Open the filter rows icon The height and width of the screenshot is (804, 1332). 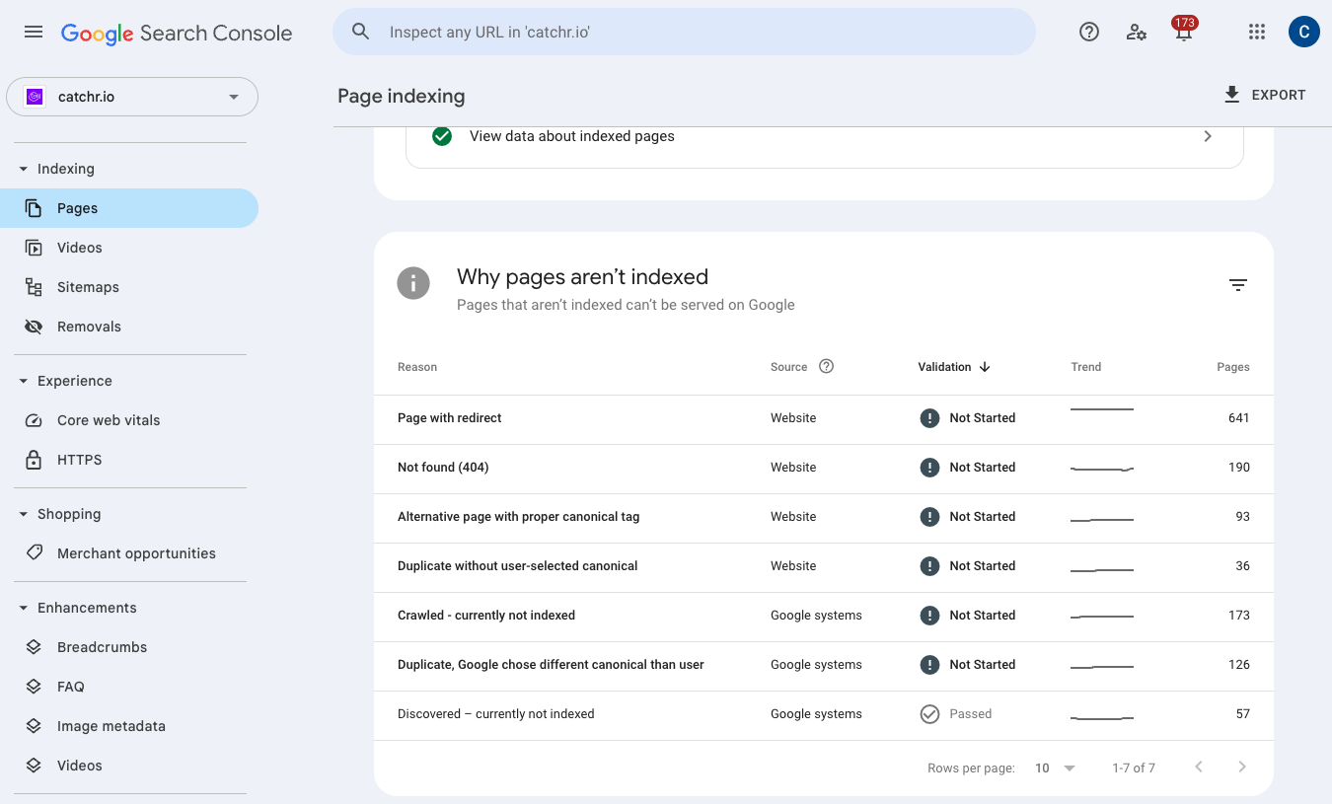click(1238, 285)
